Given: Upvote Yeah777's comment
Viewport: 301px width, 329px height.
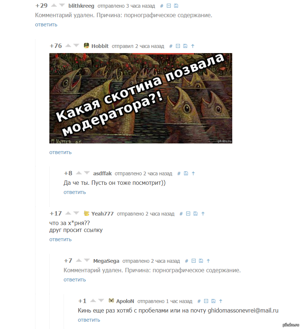Looking at the screenshot, I should 68,213.
